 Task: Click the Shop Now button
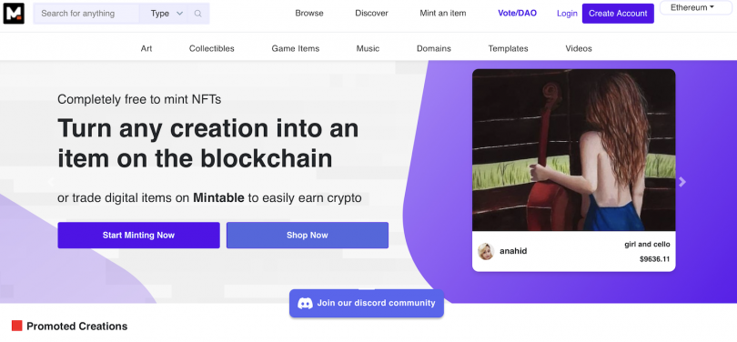click(308, 236)
